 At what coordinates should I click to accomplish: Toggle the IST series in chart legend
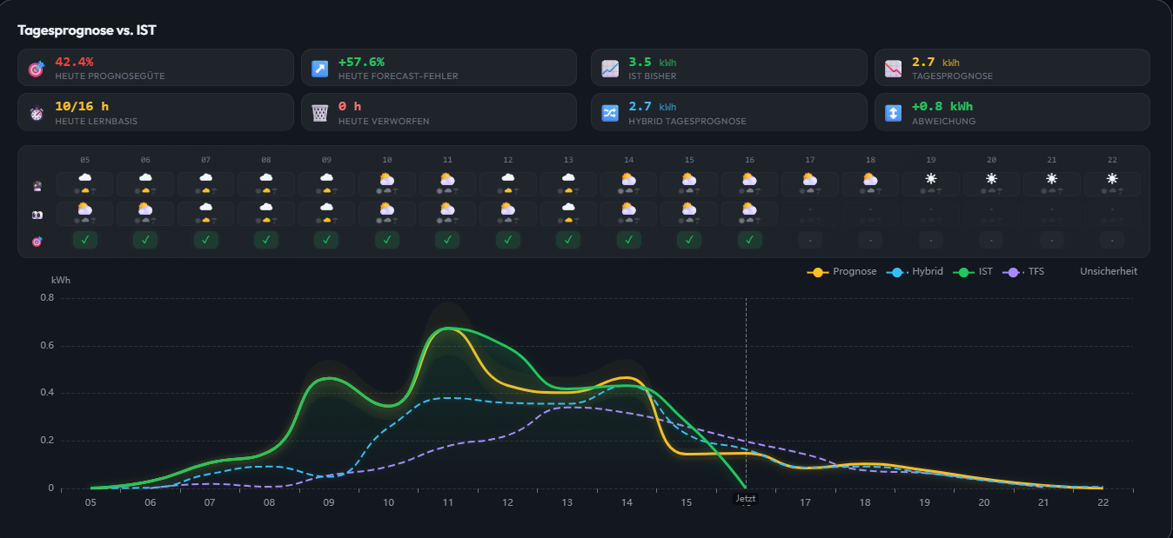click(973, 272)
